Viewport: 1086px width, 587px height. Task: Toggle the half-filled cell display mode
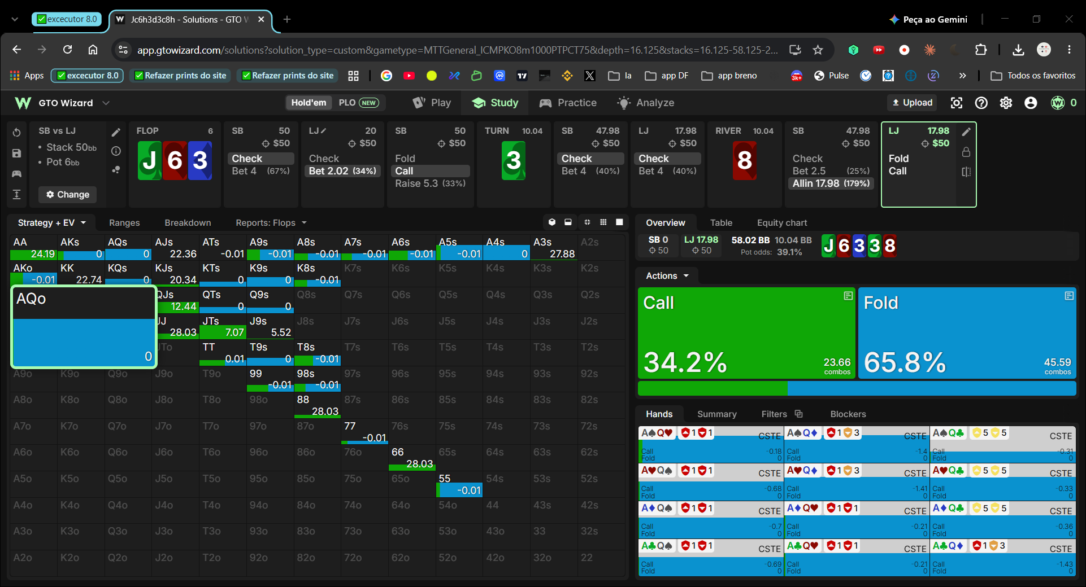(568, 222)
